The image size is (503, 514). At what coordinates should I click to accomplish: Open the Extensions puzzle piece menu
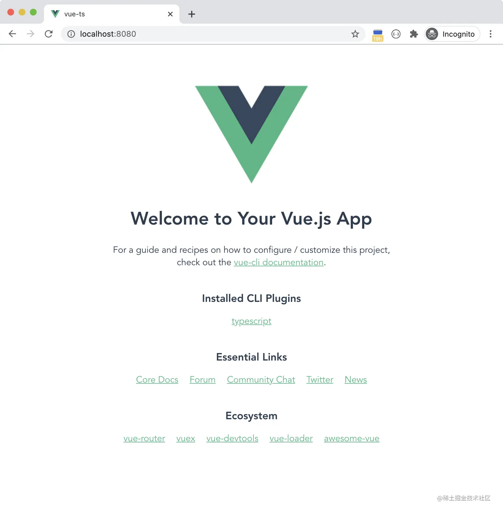[x=414, y=34]
